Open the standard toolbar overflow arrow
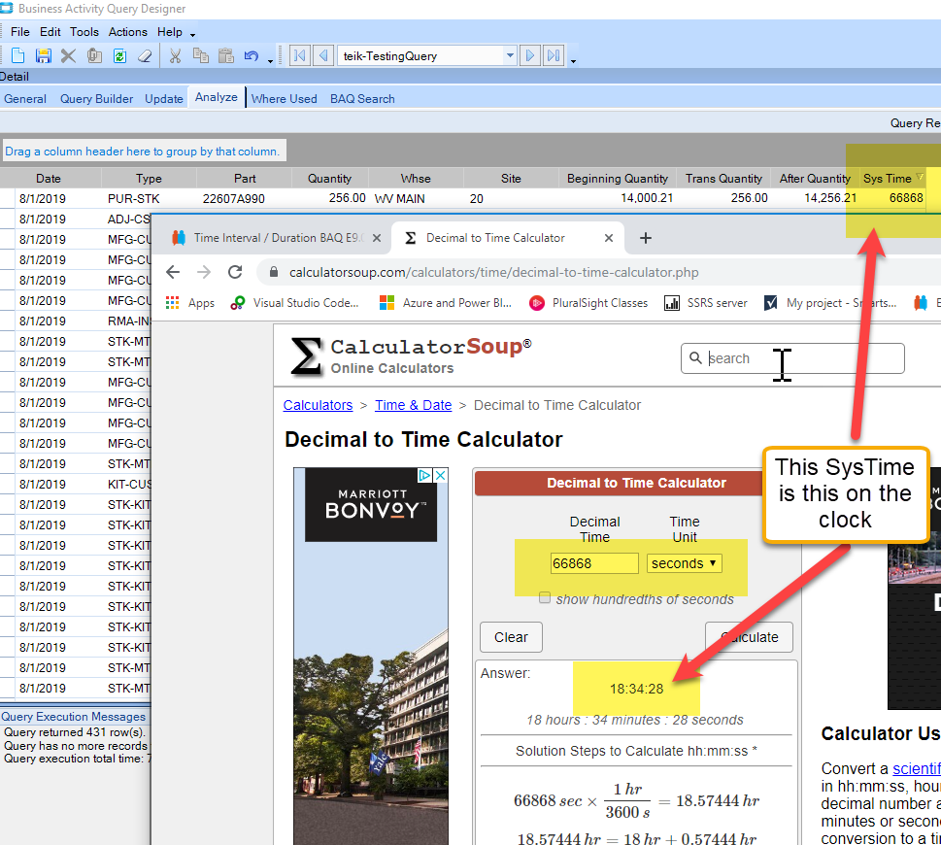This screenshot has height=845, width=941. click(x=271, y=61)
